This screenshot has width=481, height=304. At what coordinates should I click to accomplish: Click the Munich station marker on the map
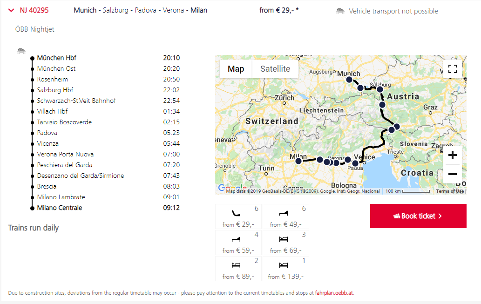[349, 80]
